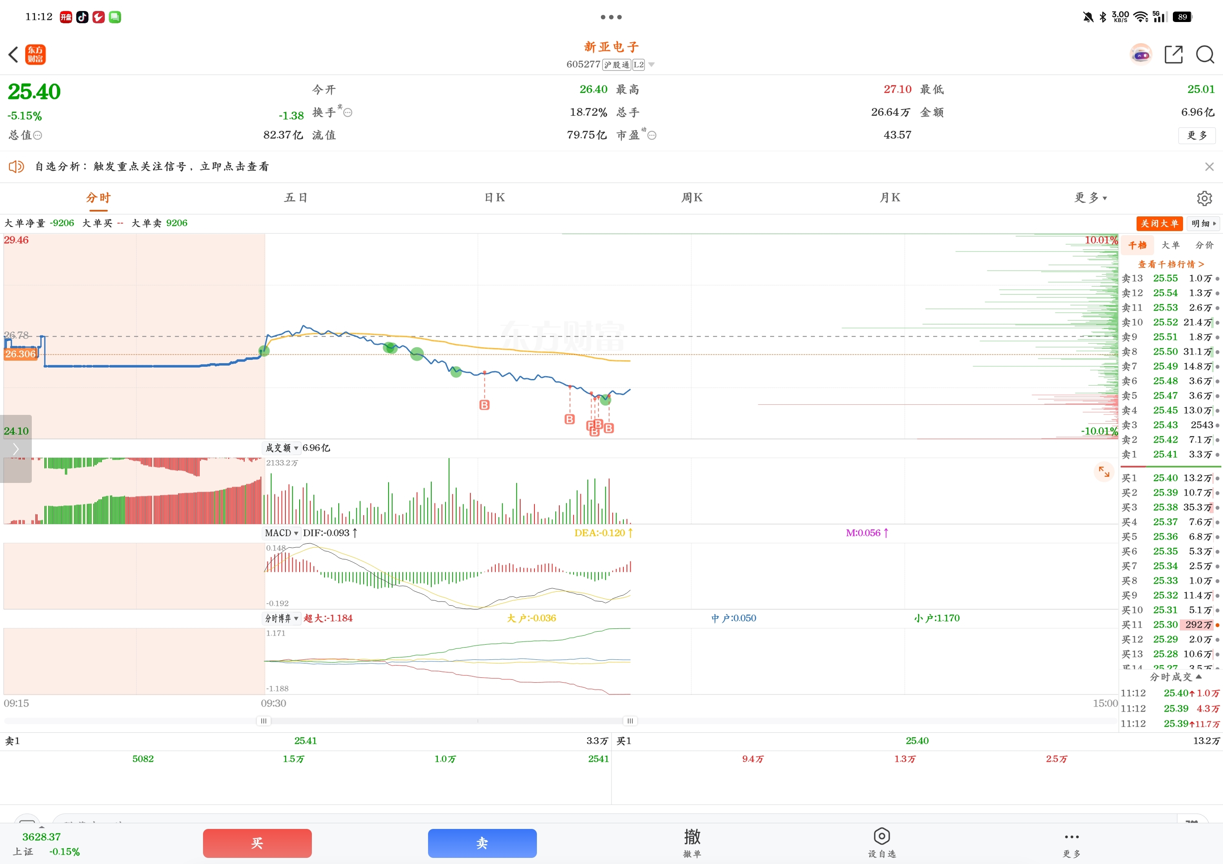
Task: Select the 分时 intraday tab
Action: (98, 198)
